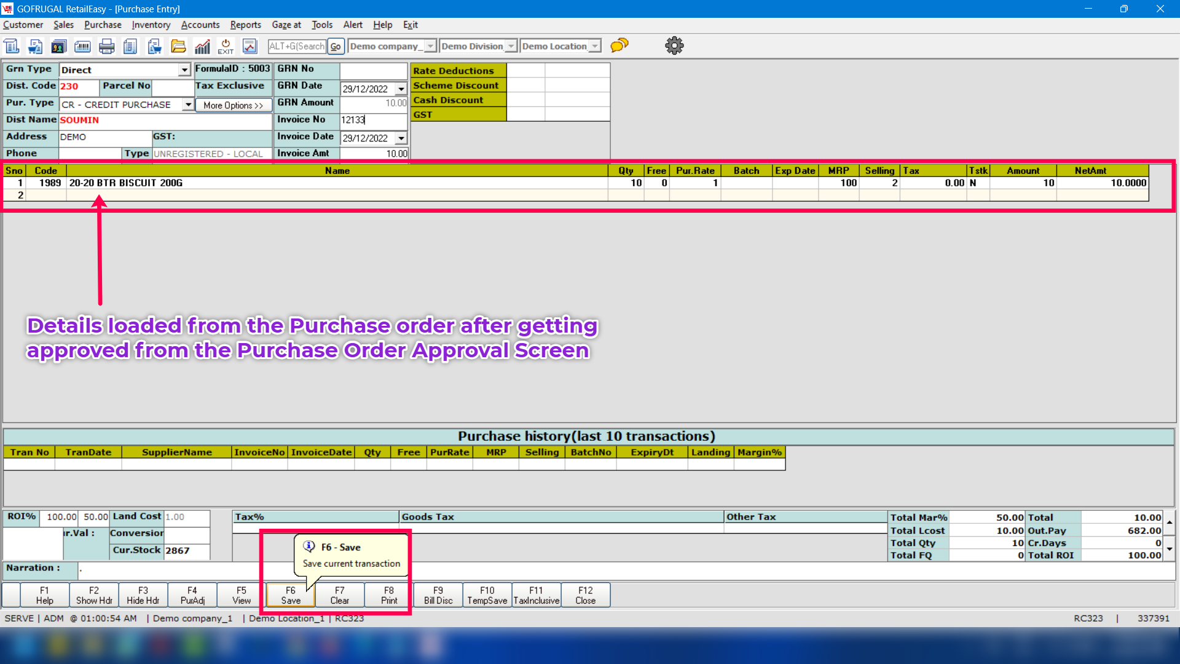Open the folder icon in toolbar
This screenshot has width=1180, height=664.
coord(178,46)
